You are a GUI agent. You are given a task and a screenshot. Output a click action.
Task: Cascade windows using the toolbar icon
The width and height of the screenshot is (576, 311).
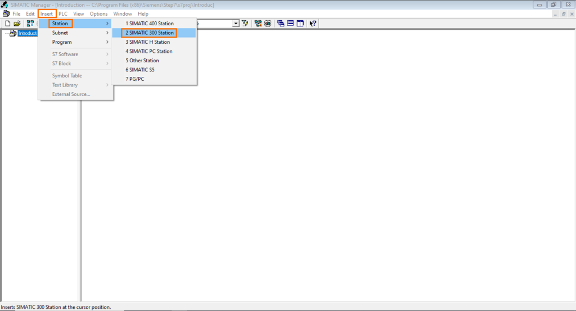click(281, 24)
